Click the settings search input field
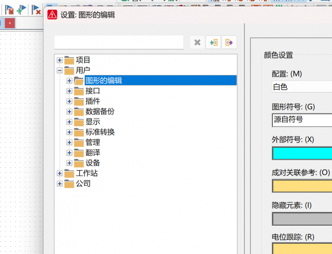This screenshot has width=332, height=254. tap(119, 43)
